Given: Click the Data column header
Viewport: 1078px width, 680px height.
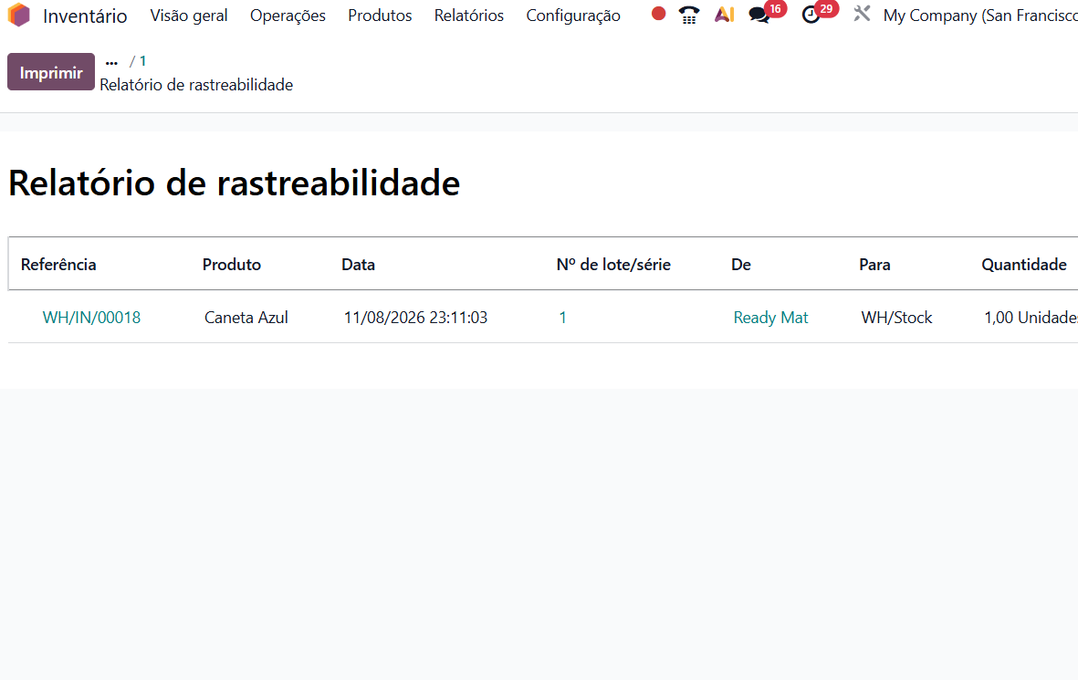Looking at the screenshot, I should click(x=358, y=265).
